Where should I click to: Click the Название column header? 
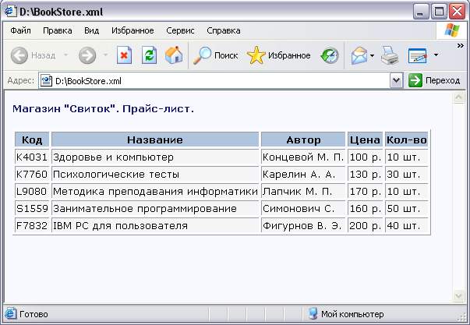coord(155,140)
